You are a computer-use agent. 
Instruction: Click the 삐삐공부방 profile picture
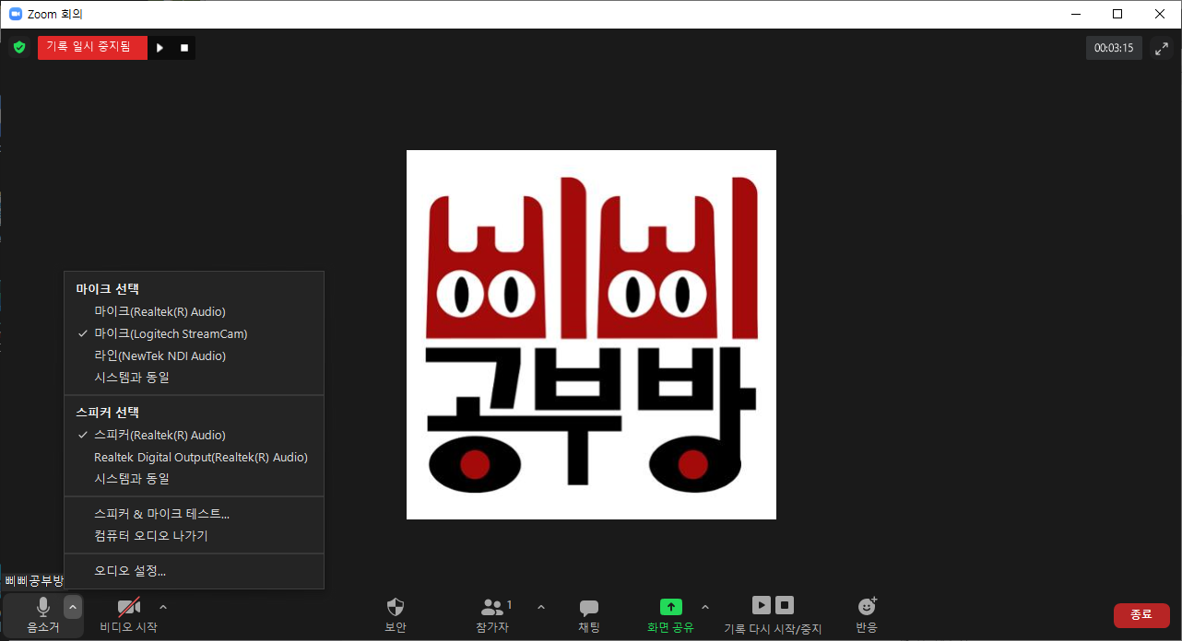point(591,334)
